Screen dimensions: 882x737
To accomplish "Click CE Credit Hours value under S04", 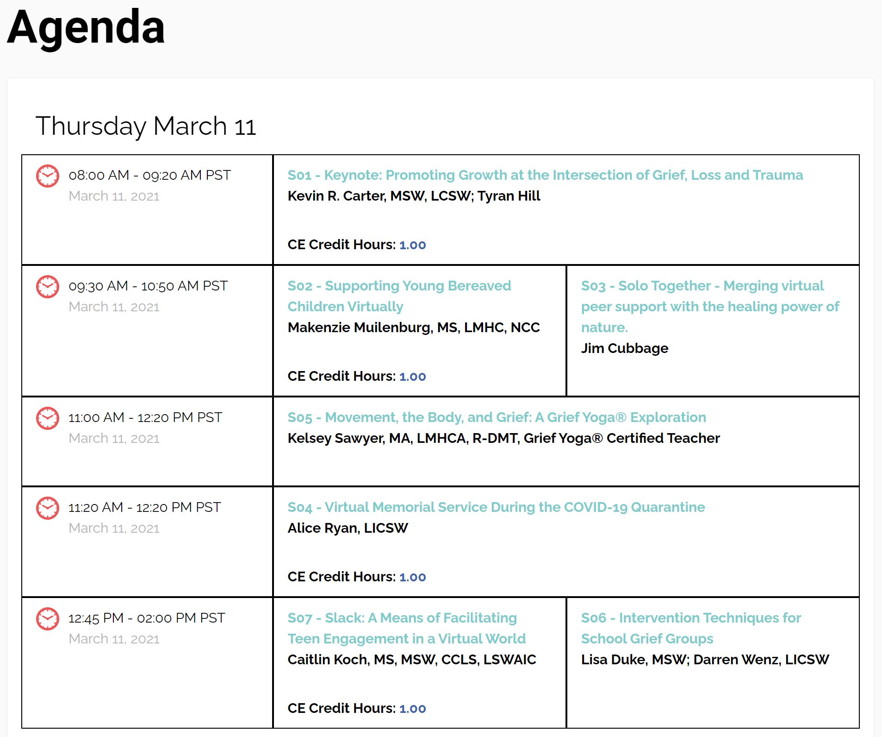I will pos(412,577).
